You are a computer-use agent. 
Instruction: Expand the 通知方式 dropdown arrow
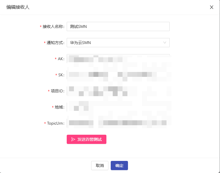point(165,43)
